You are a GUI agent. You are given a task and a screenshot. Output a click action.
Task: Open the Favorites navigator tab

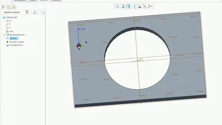(14, 7)
